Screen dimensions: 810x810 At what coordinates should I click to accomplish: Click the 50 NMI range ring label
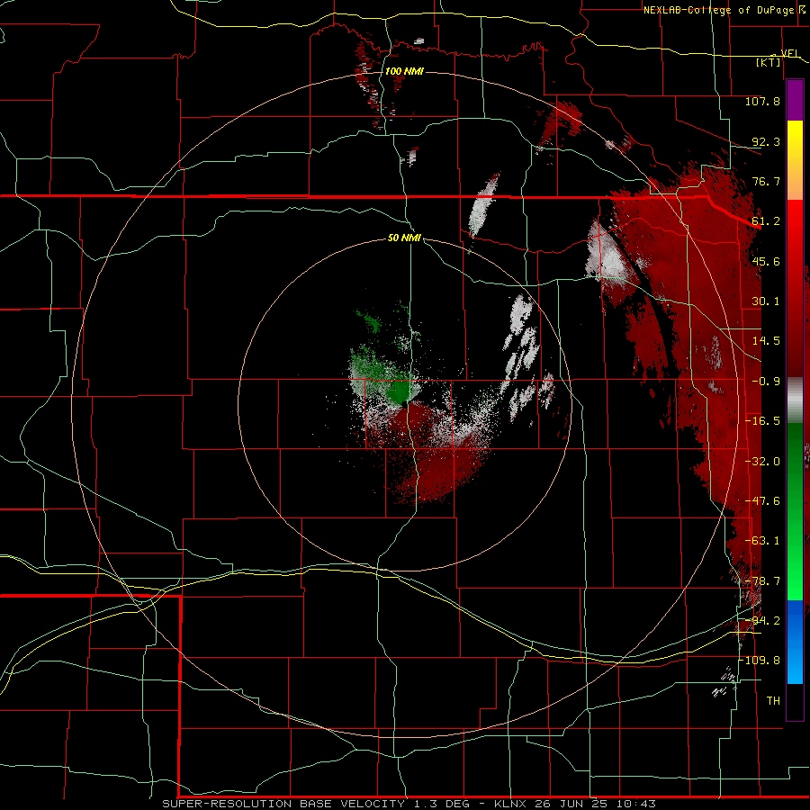point(404,238)
